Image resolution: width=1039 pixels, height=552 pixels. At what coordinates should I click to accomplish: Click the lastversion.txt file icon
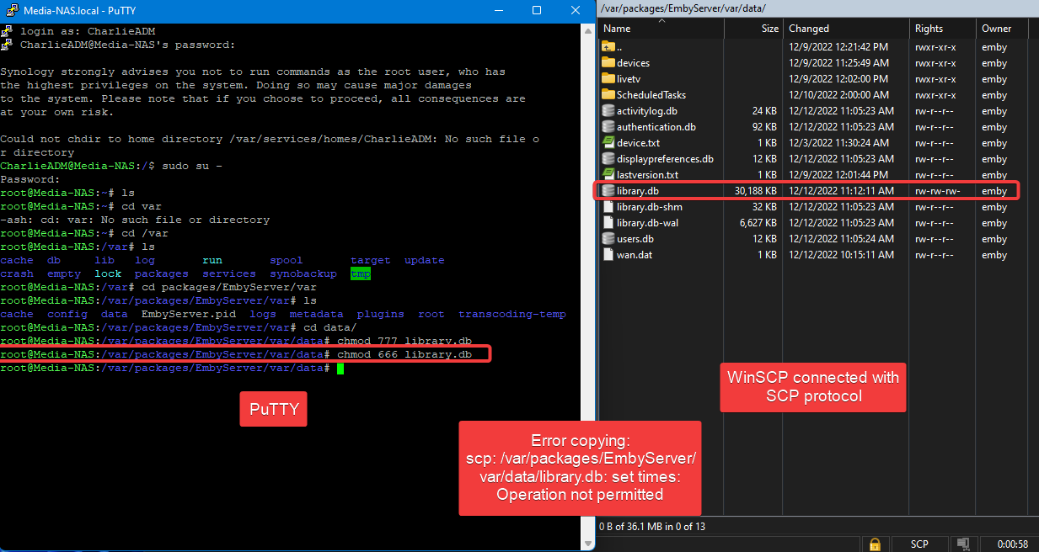pyautogui.click(x=608, y=175)
